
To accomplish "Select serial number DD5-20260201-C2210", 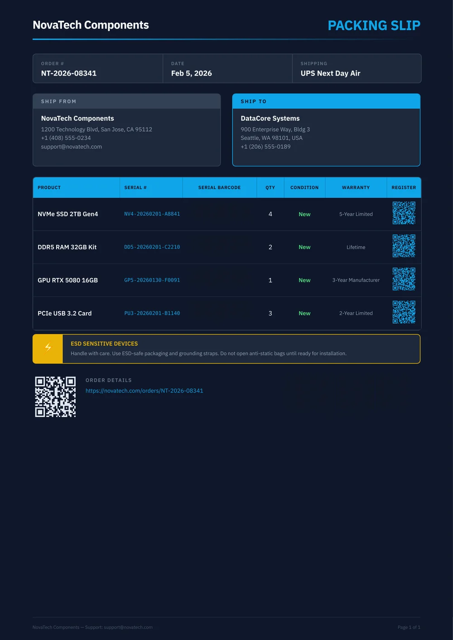I will point(152,247).
